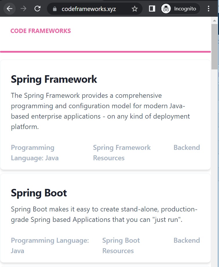Open the side panel icon
Image resolution: width=219 pixels, height=267 pixels.
(152, 8)
